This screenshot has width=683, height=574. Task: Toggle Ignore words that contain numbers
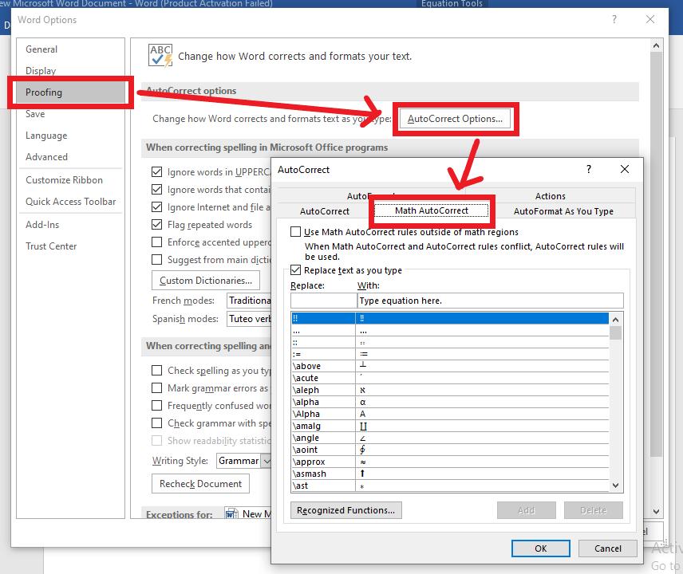(x=157, y=189)
